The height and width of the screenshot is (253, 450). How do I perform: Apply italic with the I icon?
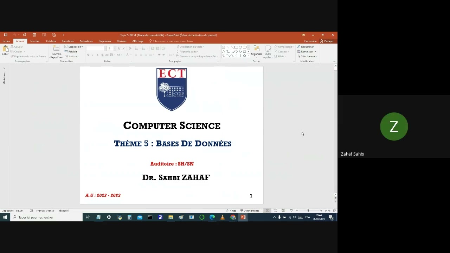pos(93,55)
